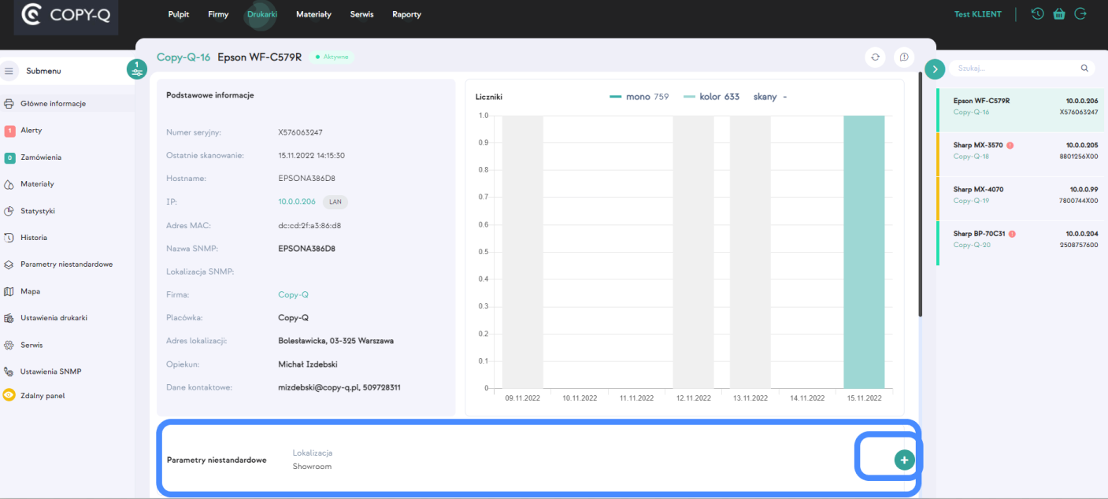Open Materiały in the top navigation
This screenshot has width=1108, height=499.
pos(313,14)
